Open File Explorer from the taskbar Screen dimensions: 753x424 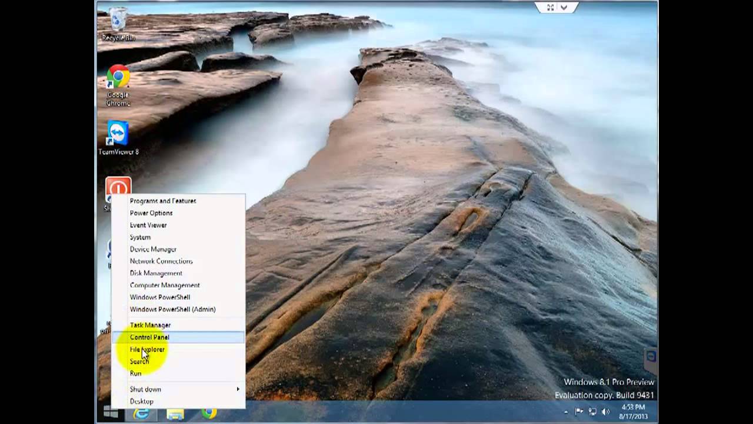pyautogui.click(x=175, y=413)
